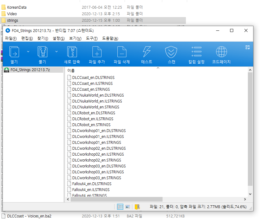The width and height of the screenshot is (260, 219).
Task: Click scroll-right arrow of horizontal scrollbar
Action: tap(245, 199)
